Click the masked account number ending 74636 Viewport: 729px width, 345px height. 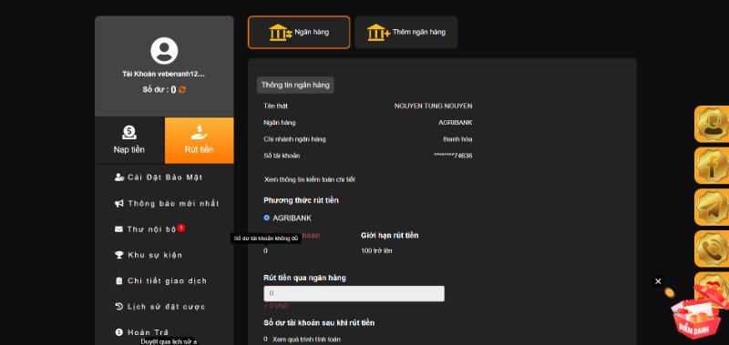[453, 156]
